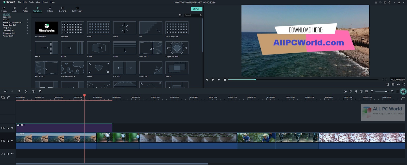Open Filmstocks More Effects

pyautogui.click(x=47, y=28)
